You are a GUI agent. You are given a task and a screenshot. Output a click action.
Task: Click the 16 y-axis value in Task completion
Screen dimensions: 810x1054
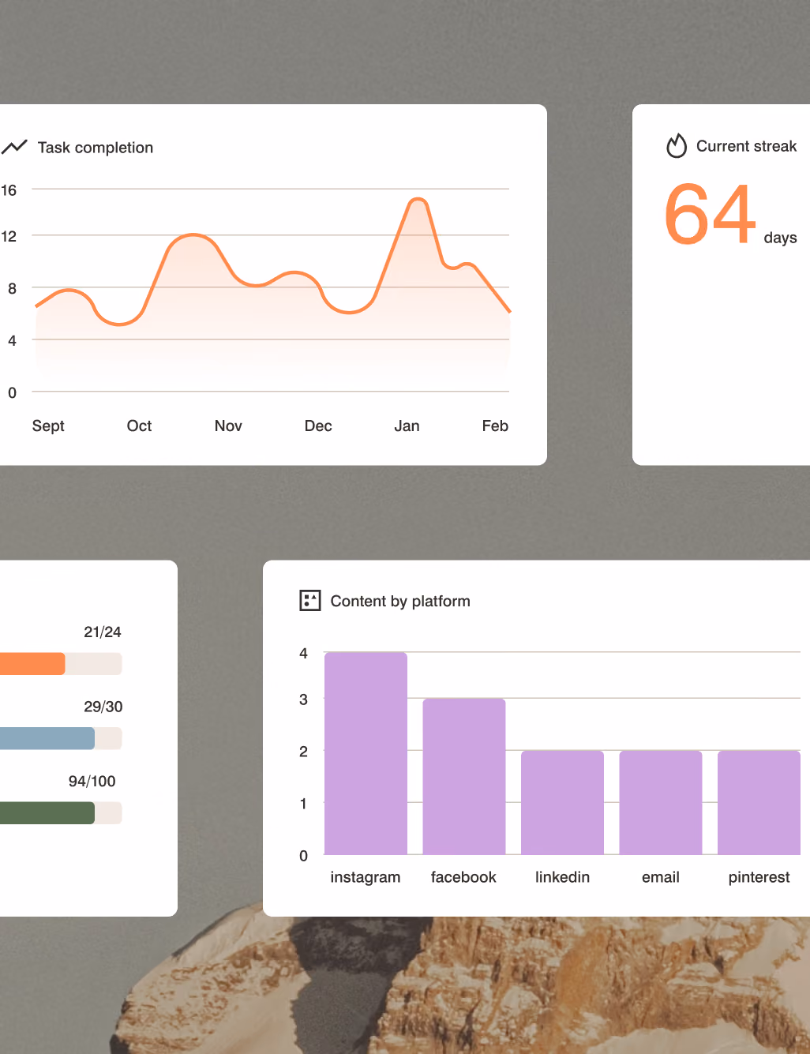[9, 189]
